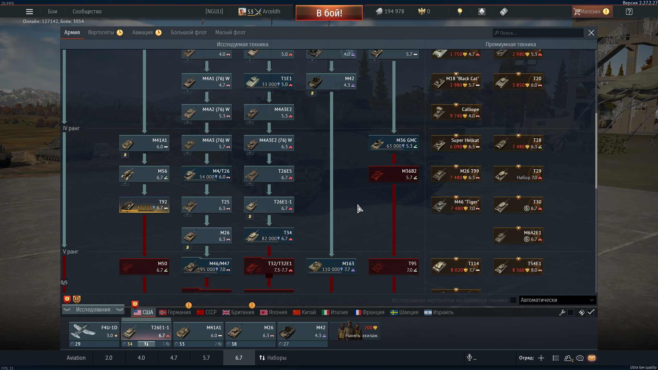Image resolution: width=658 pixels, height=370 pixels.
Task: Click the orange shield warning badge
Action: click(x=77, y=300)
